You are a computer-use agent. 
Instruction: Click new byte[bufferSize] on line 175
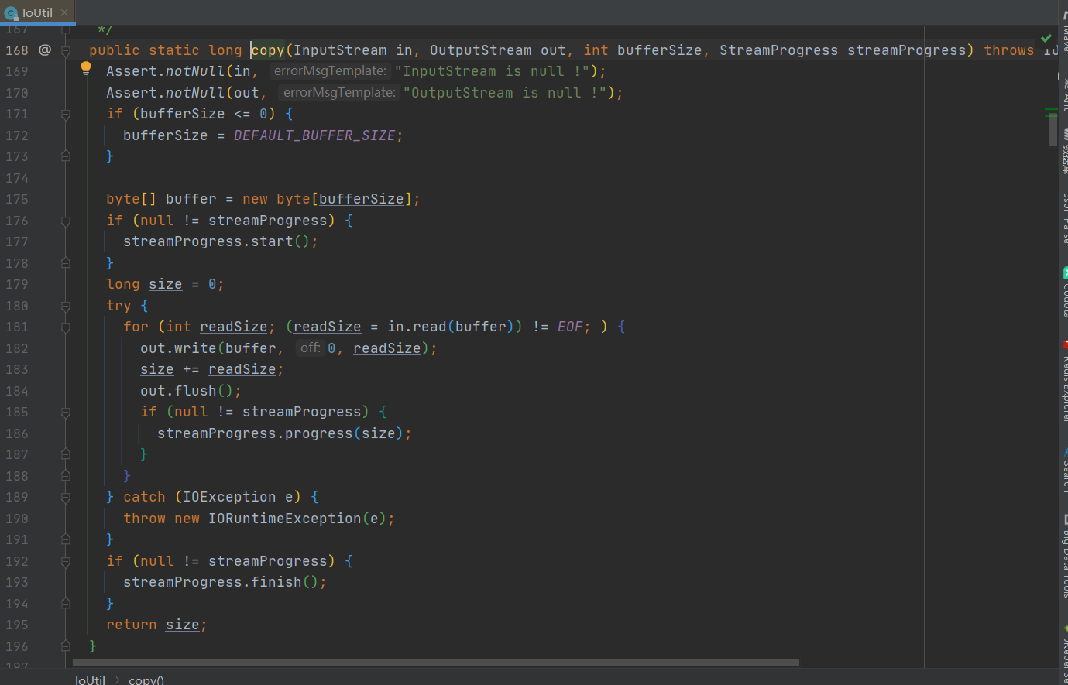point(327,199)
